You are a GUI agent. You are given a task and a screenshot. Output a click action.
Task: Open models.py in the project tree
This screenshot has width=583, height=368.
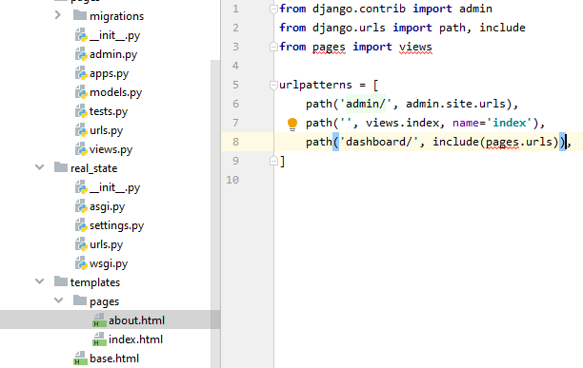115,92
